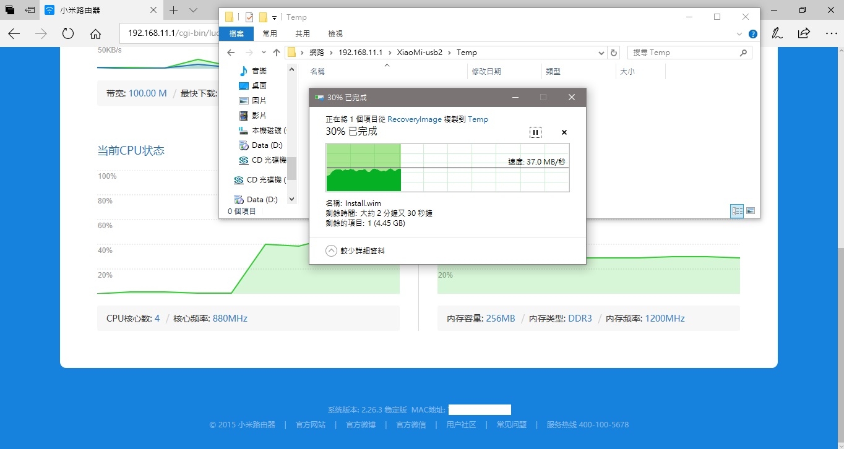Go forward in the Edge browser

click(41, 33)
